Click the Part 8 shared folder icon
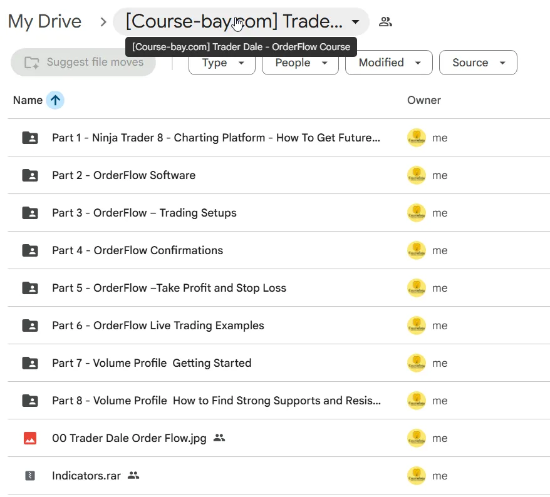 (30, 401)
